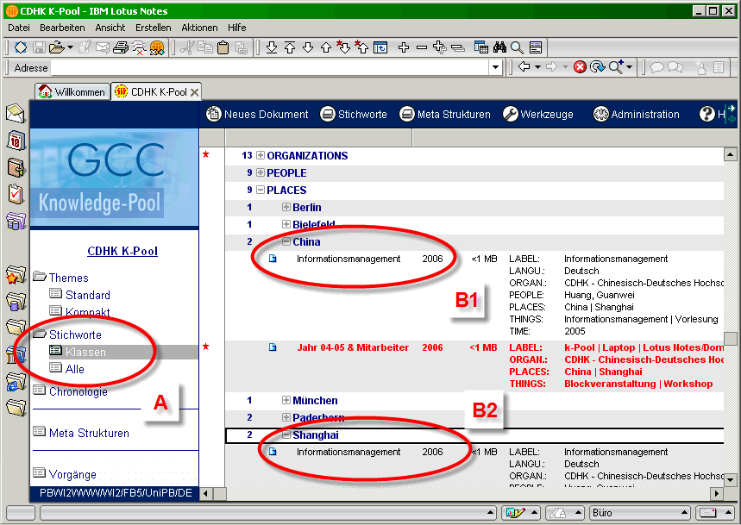The height and width of the screenshot is (525, 741).
Task: Open the Aktionen menu
Action: 199,28
